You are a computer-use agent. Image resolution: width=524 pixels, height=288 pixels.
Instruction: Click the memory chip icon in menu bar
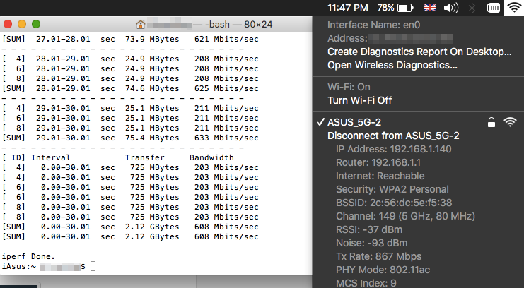click(493, 8)
